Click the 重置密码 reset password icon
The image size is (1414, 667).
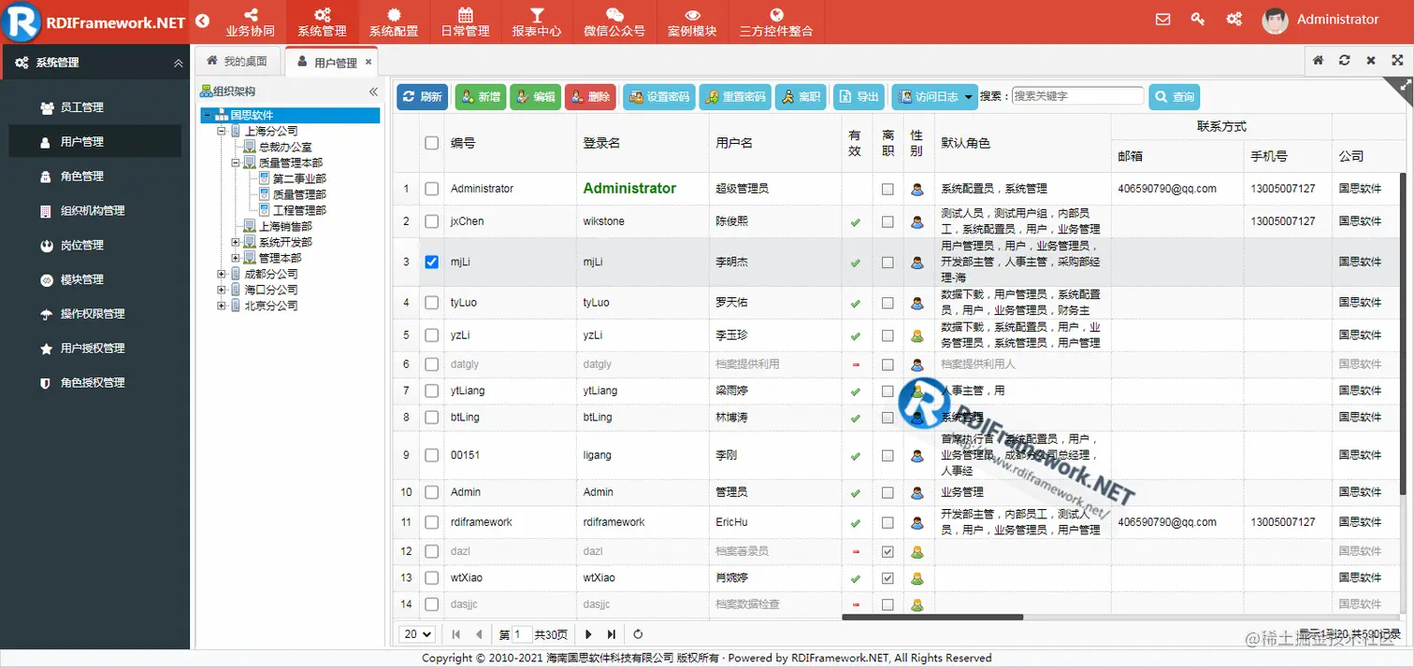tap(735, 96)
